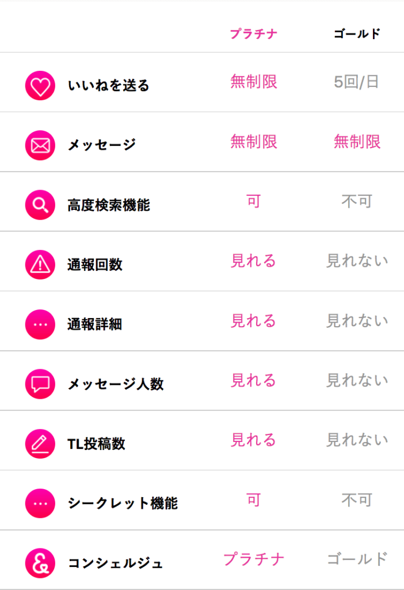Viewport: 404px width, 590px height.
Task: Select the プラチナ column header
Action: pos(254,34)
